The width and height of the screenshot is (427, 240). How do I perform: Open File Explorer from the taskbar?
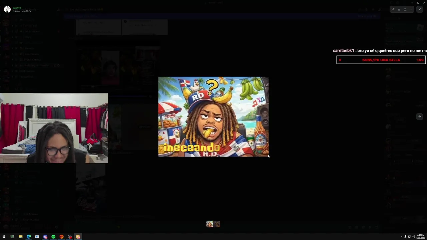[21, 237]
